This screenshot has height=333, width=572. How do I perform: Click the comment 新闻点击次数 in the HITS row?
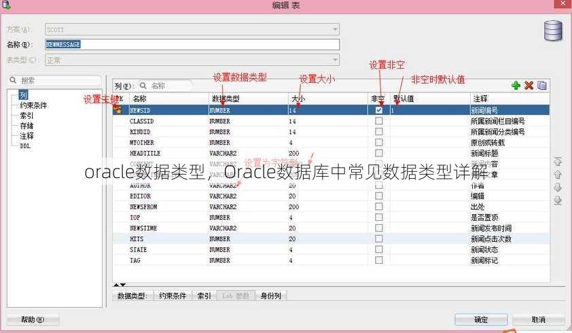click(x=491, y=239)
